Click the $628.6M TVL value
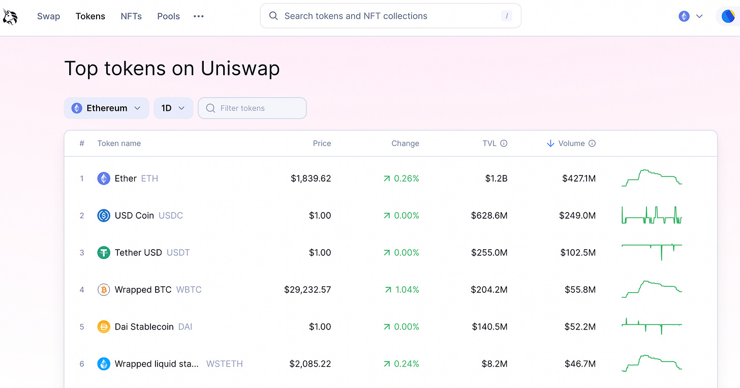Viewport: 740px width, 388px height. [489, 216]
